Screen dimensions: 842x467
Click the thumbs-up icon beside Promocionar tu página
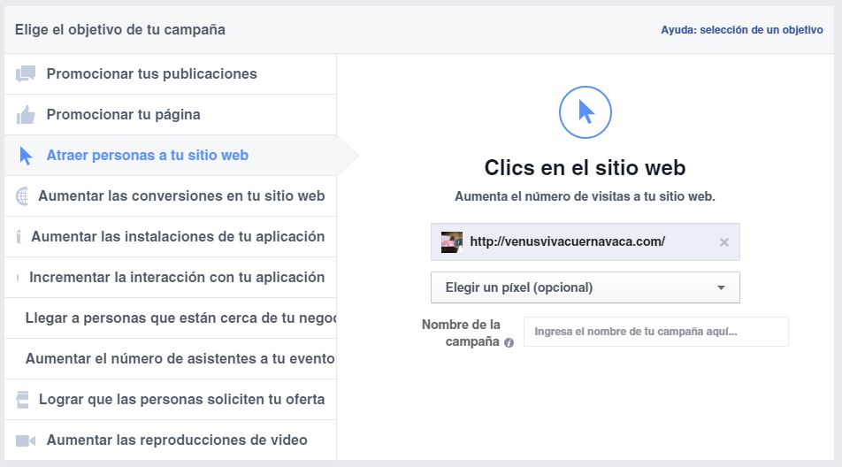(26, 114)
